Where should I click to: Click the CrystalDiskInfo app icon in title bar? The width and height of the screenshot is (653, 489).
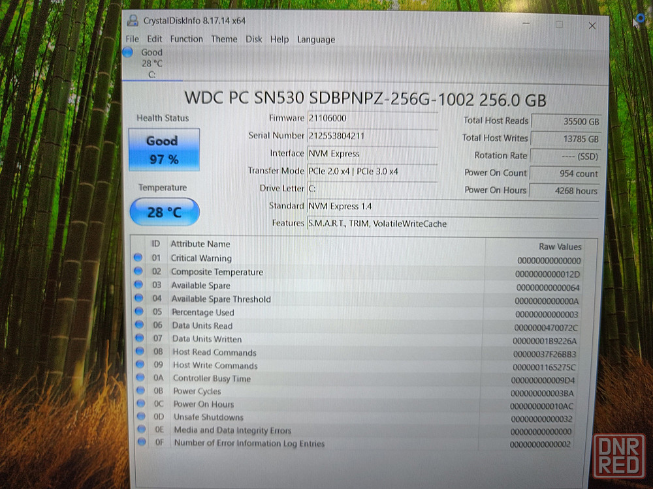133,20
